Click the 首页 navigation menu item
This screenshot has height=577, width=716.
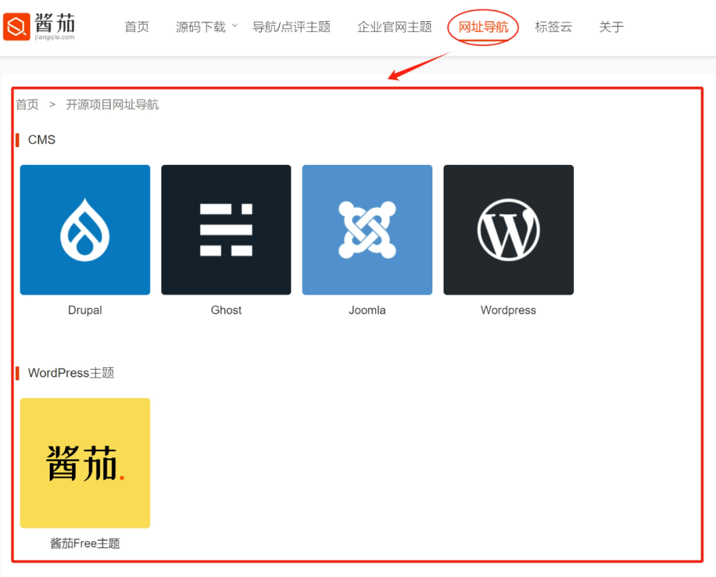tap(137, 27)
